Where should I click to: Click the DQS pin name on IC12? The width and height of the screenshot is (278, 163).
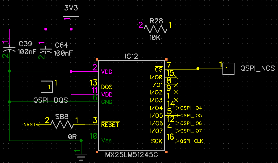tap(107, 87)
